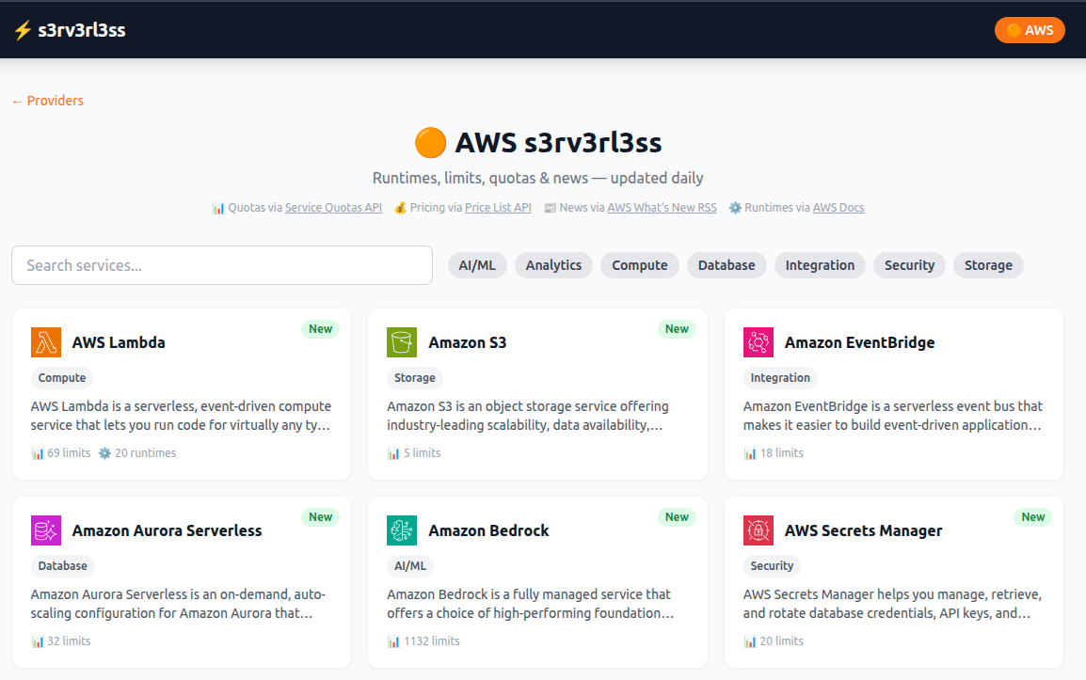The height and width of the screenshot is (680, 1086).
Task: Filter services by AI/ML category
Action: (x=477, y=265)
